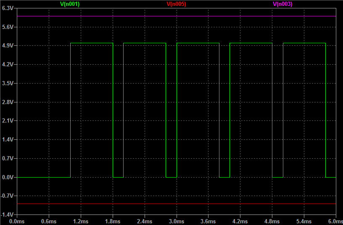Click the 4.9V vertical axis tick label
The height and width of the screenshot is (225, 343).
pyautogui.click(x=8, y=46)
